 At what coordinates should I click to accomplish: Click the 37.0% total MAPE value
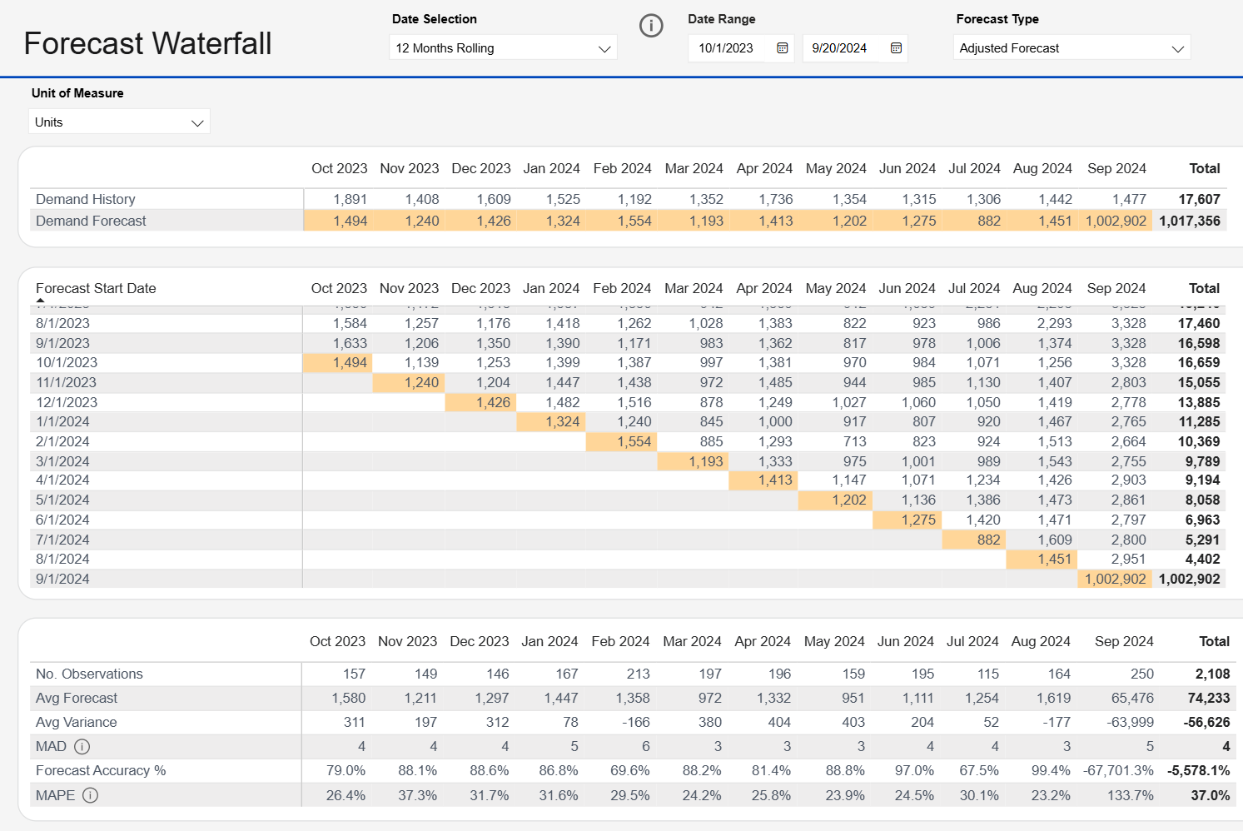pyautogui.click(x=1211, y=795)
